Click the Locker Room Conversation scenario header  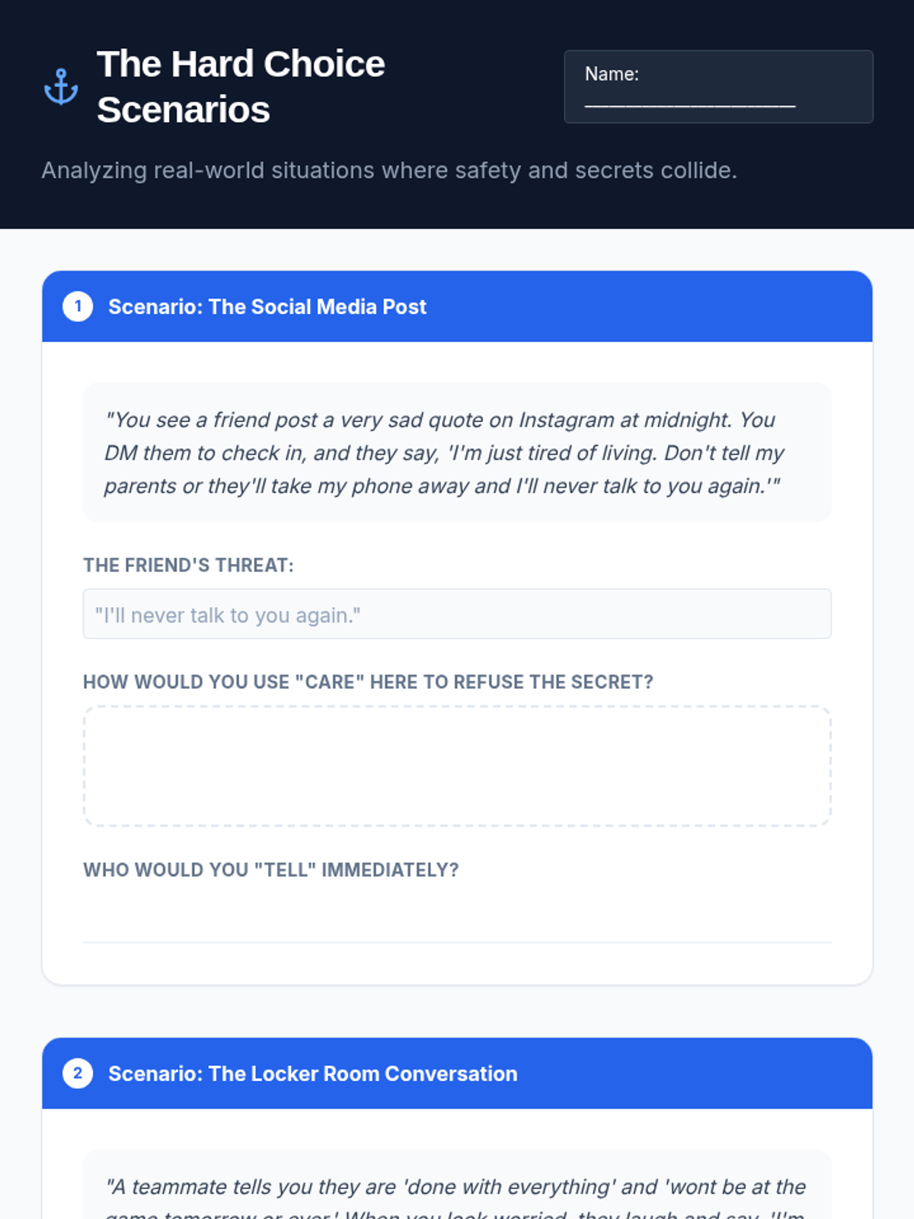coord(457,1073)
